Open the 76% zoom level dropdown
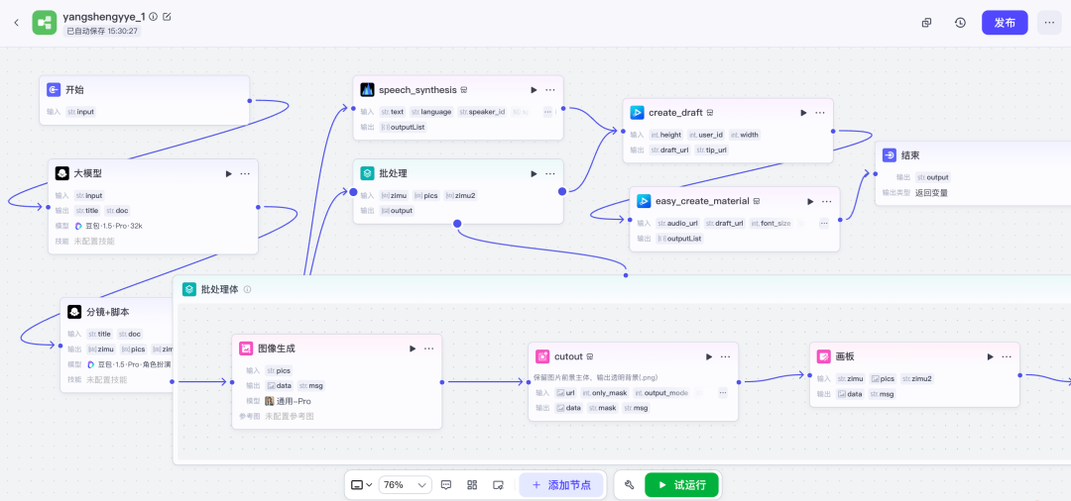Image resolution: width=1071 pixels, height=501 pixels. (405, 485)
